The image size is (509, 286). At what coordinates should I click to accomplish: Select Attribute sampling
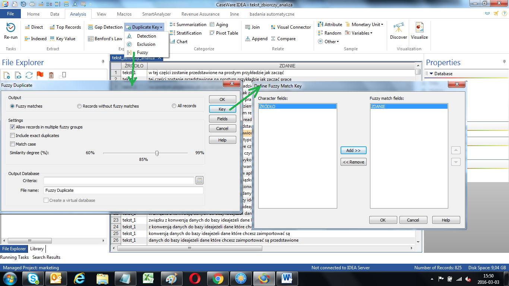pos(330,25)
